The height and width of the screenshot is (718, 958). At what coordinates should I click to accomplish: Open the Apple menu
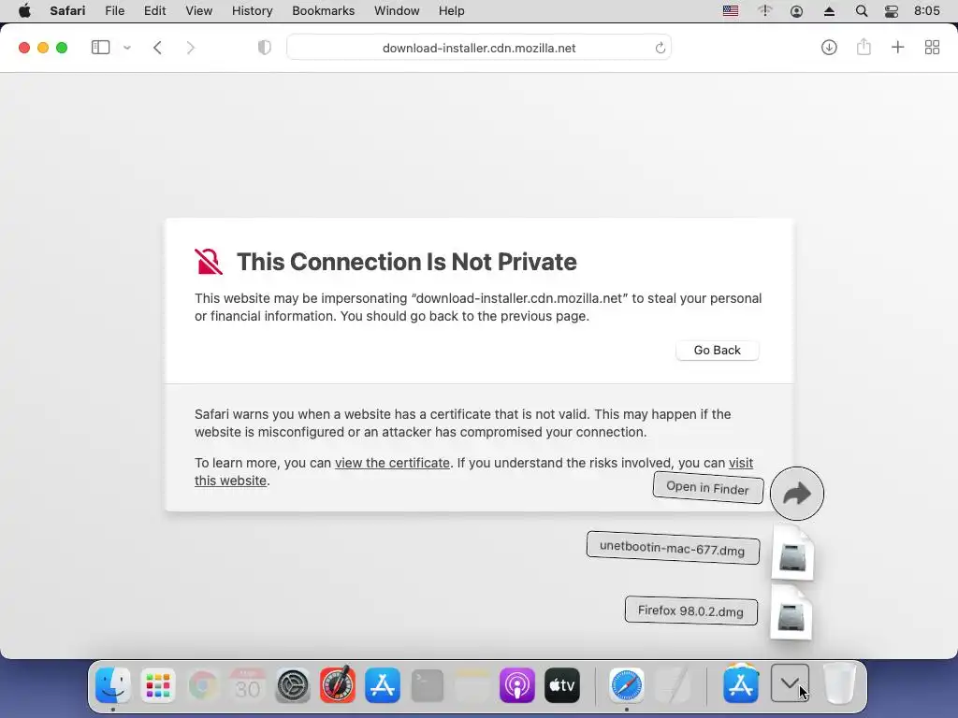click(x=24, y=11)
